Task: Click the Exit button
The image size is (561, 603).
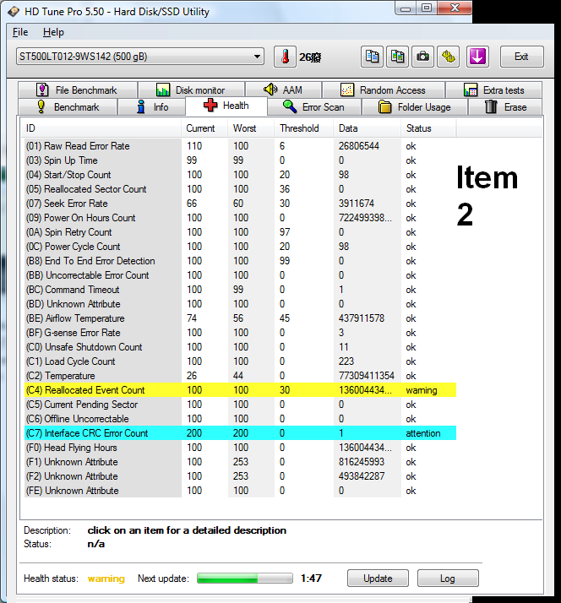Action: pos(521,57)
